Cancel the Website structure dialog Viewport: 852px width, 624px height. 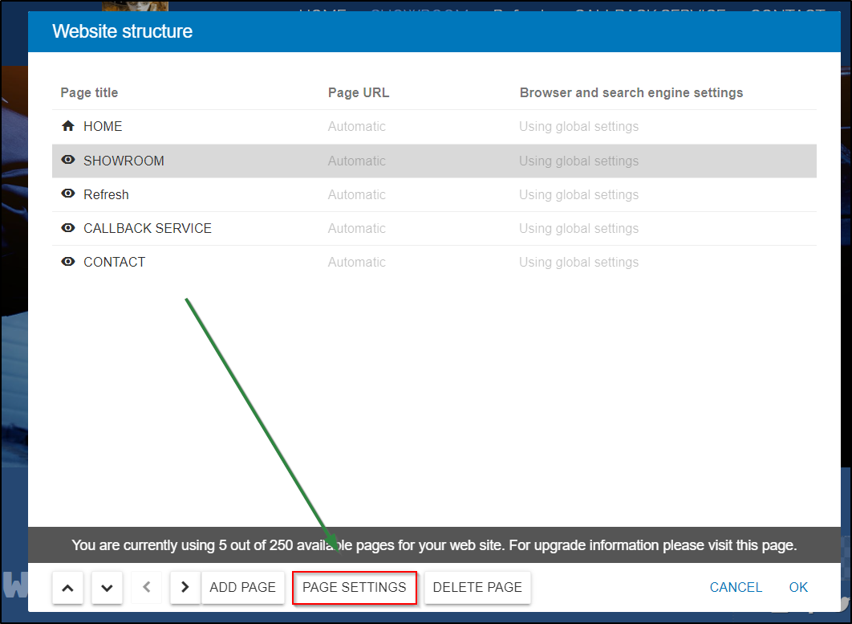(736, 588)
